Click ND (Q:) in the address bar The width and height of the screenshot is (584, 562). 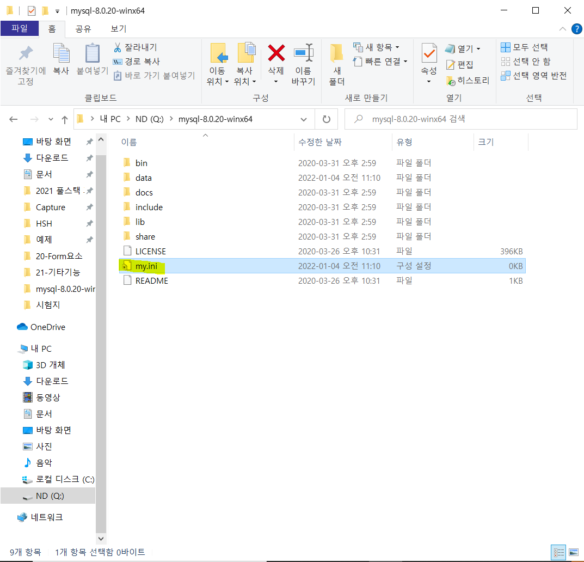tap(149, 119)
